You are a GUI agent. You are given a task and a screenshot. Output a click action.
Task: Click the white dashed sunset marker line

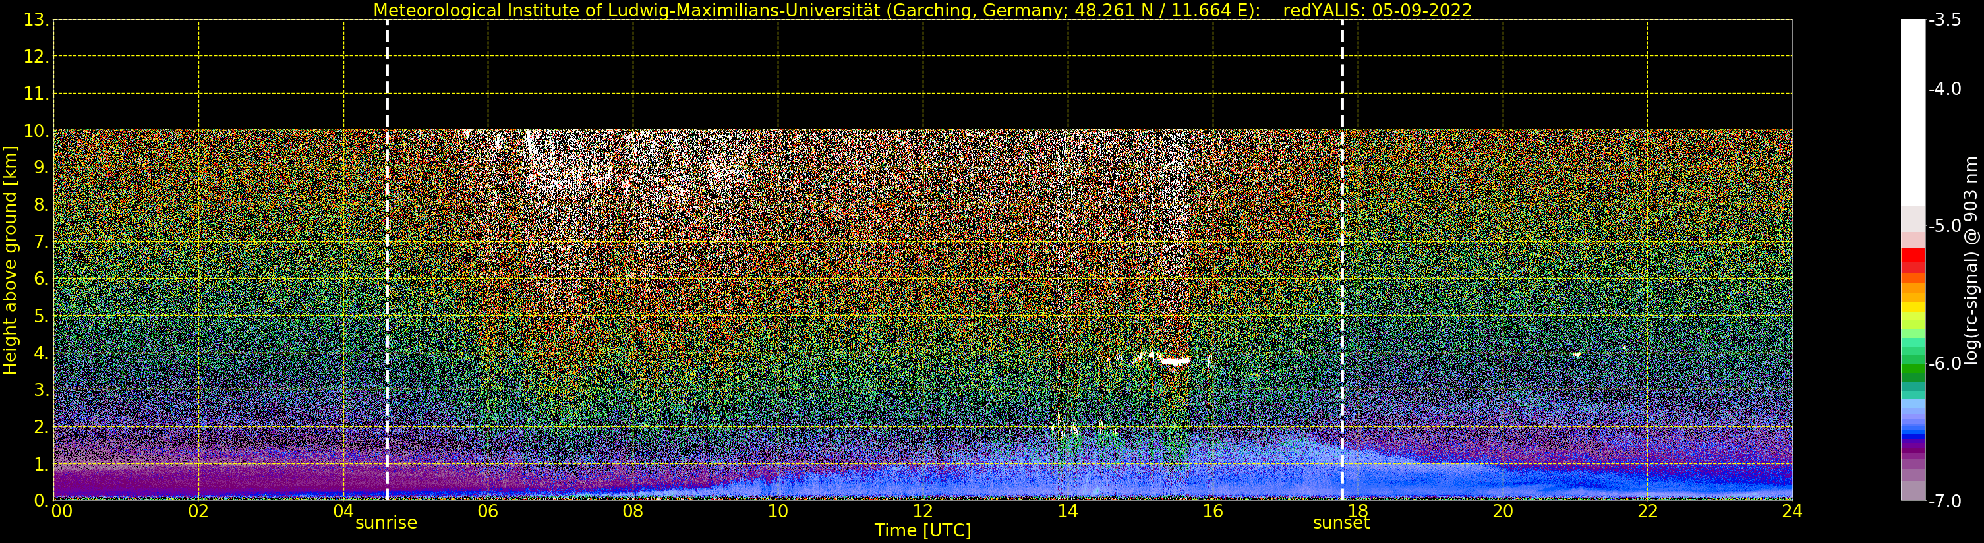(x=1341, y=260)
